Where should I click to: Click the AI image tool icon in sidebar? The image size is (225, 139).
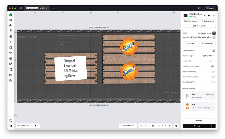pyautogui.click(x=11, y=75)
